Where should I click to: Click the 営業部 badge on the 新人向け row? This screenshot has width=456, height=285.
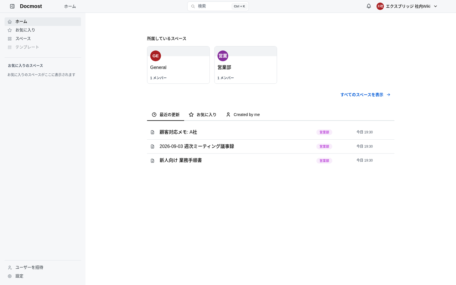click(x=324, y=161)
